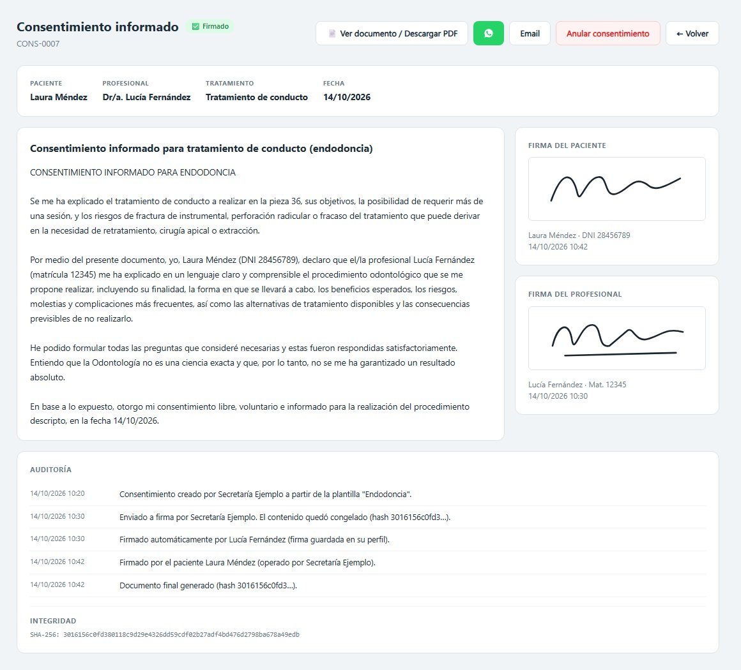Click the Firmado status badge

point(210,26)
